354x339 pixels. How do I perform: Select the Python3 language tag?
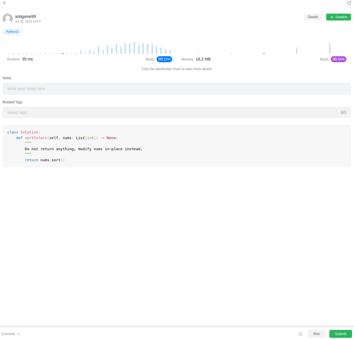coord(12,32)
